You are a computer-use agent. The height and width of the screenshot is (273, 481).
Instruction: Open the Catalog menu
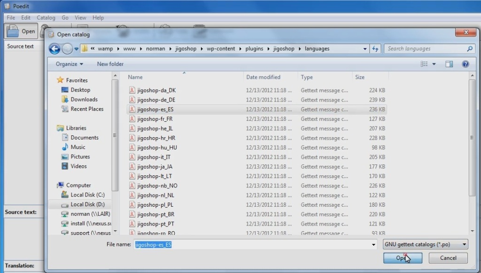coord(46,18)
